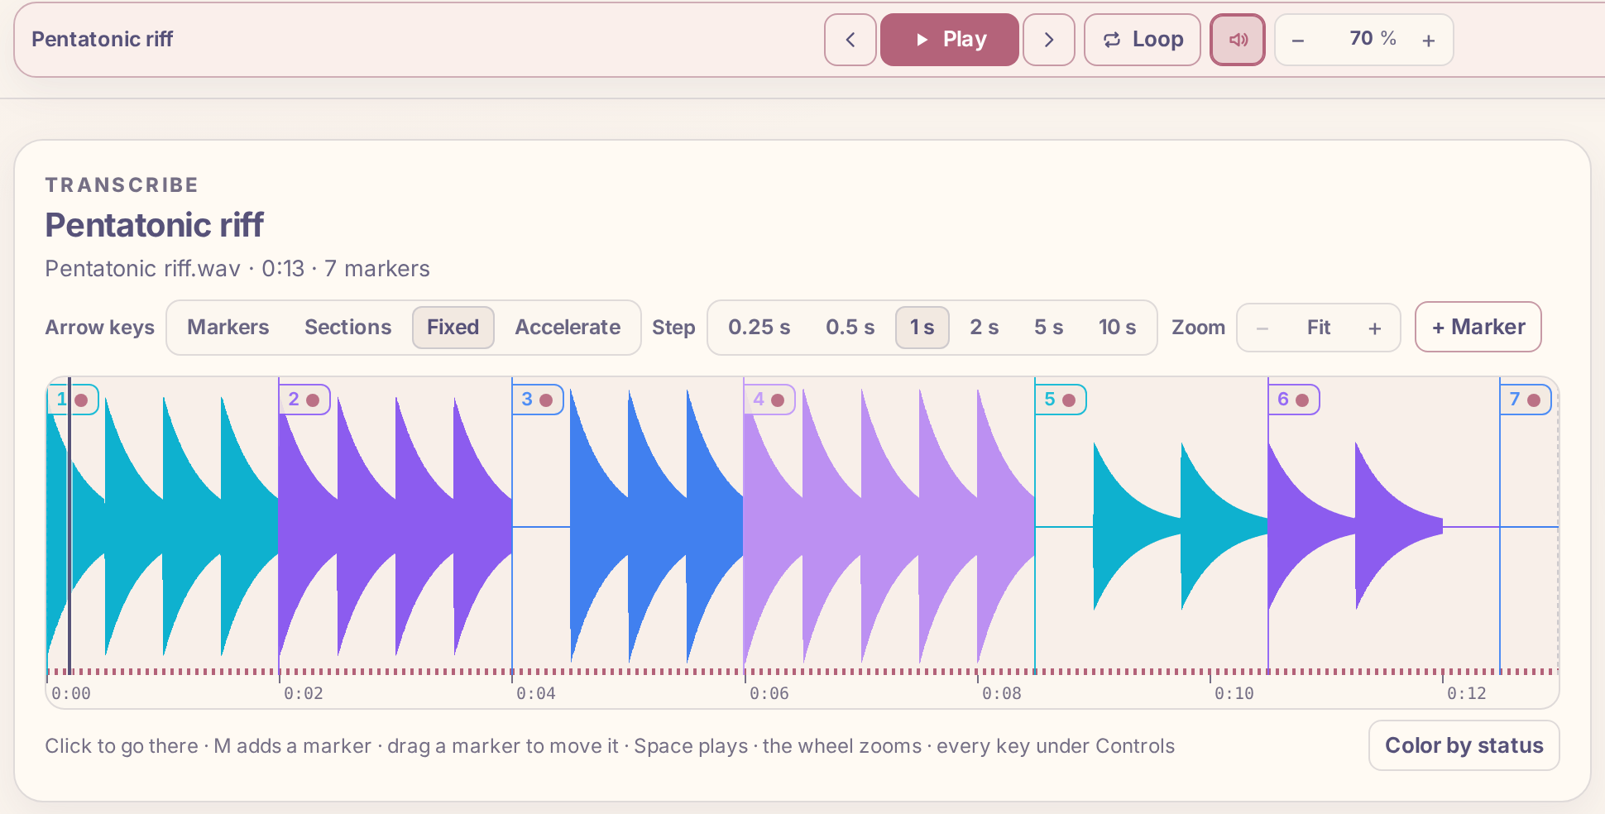Select the Fixed arrow keys mode
The width and height of the screenshot is (1605, 814).
[x=453, y=328]
